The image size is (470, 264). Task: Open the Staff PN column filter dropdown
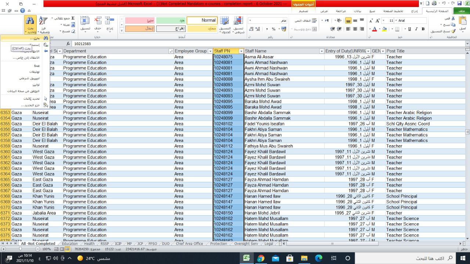tap(241, 51)
